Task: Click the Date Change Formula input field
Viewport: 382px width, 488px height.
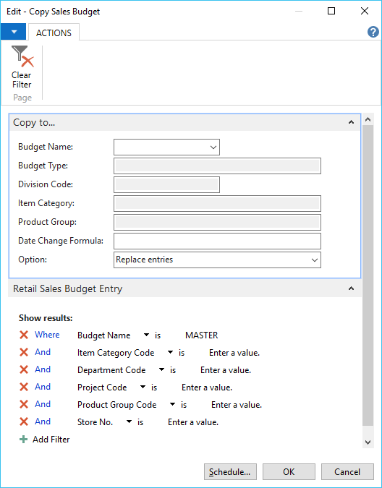Action: 217,241
